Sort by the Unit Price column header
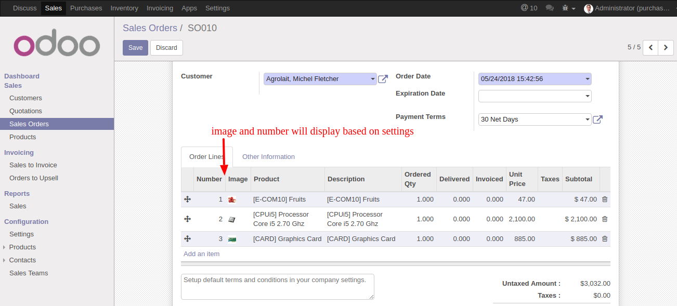 [x=522, y=179]
